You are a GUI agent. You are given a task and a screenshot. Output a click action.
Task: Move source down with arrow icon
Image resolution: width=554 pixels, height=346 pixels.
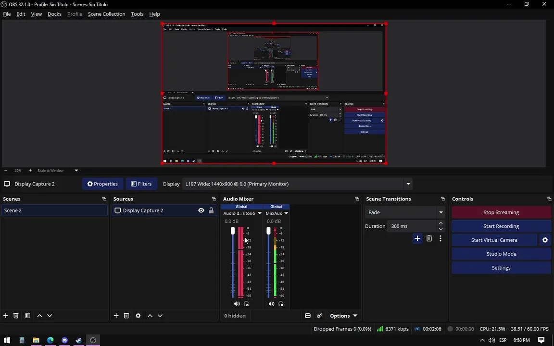click(160, 316)
